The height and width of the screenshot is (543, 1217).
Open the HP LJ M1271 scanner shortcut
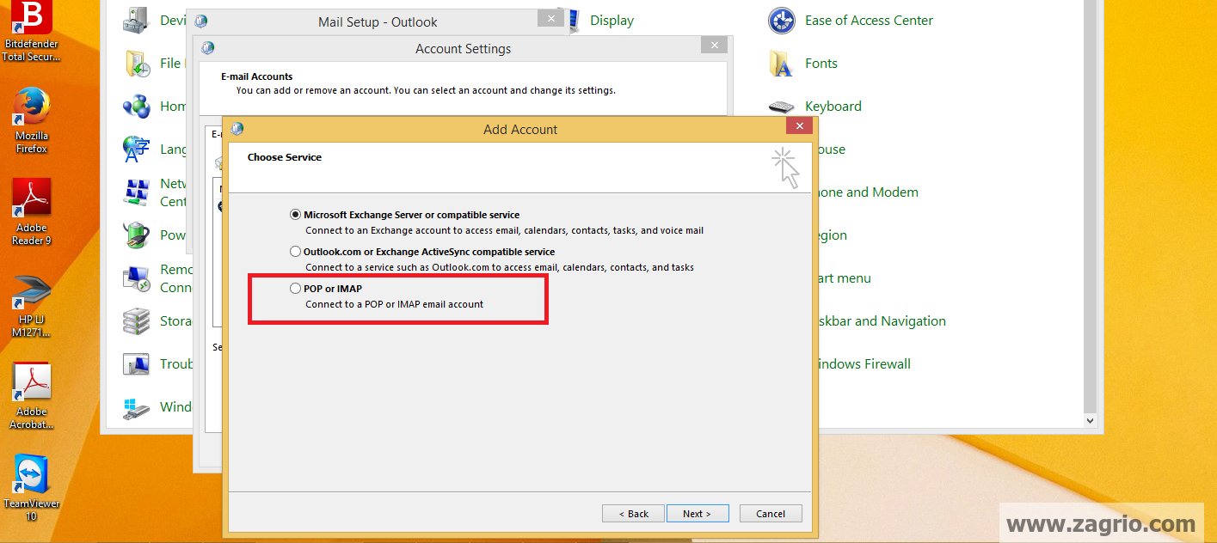click(x=32, y=305)
